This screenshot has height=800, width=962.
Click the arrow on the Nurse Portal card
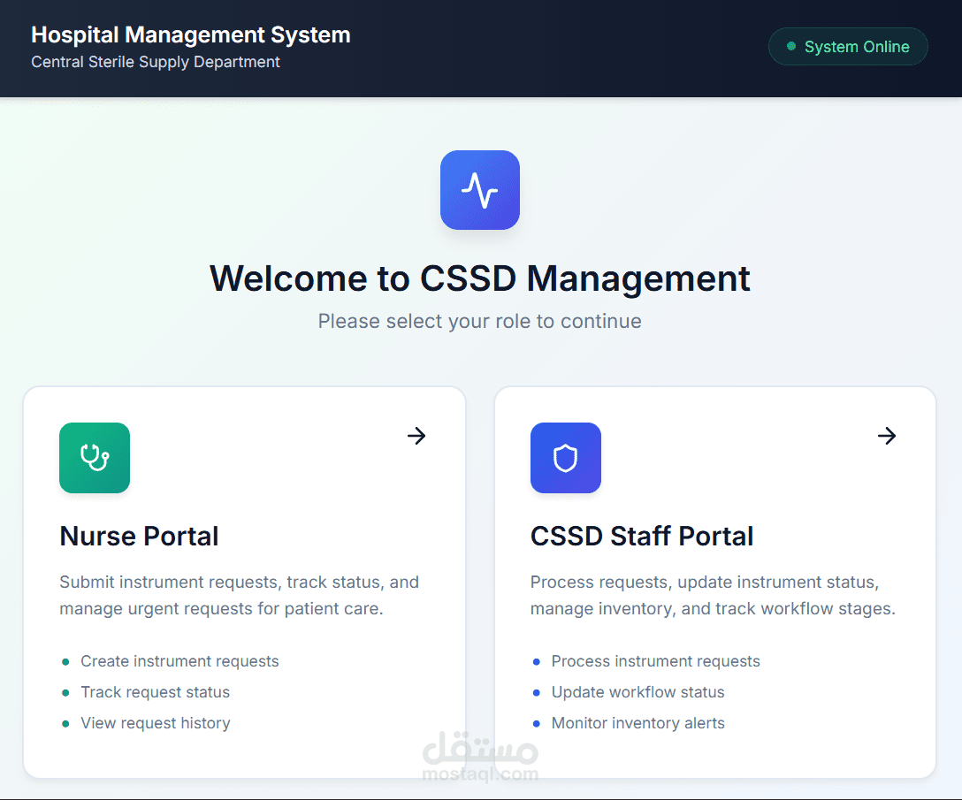[x=416, y=436]
